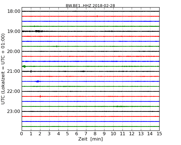181x145 pixels.
Task: Click the x-axis tick label 3
Action: 49,134
